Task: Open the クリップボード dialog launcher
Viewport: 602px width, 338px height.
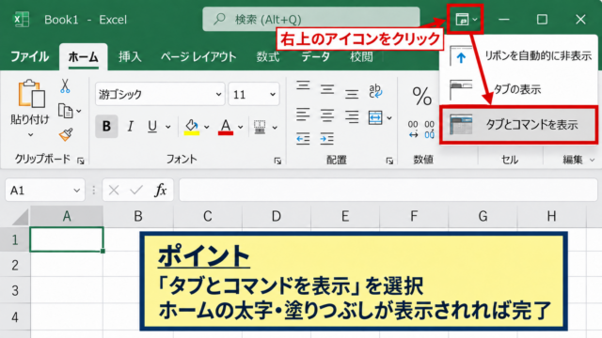Action: [x=81, y=161]
